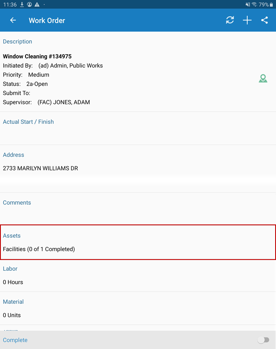
Task: Tap the 0 Units material entry
Action: 12,315
